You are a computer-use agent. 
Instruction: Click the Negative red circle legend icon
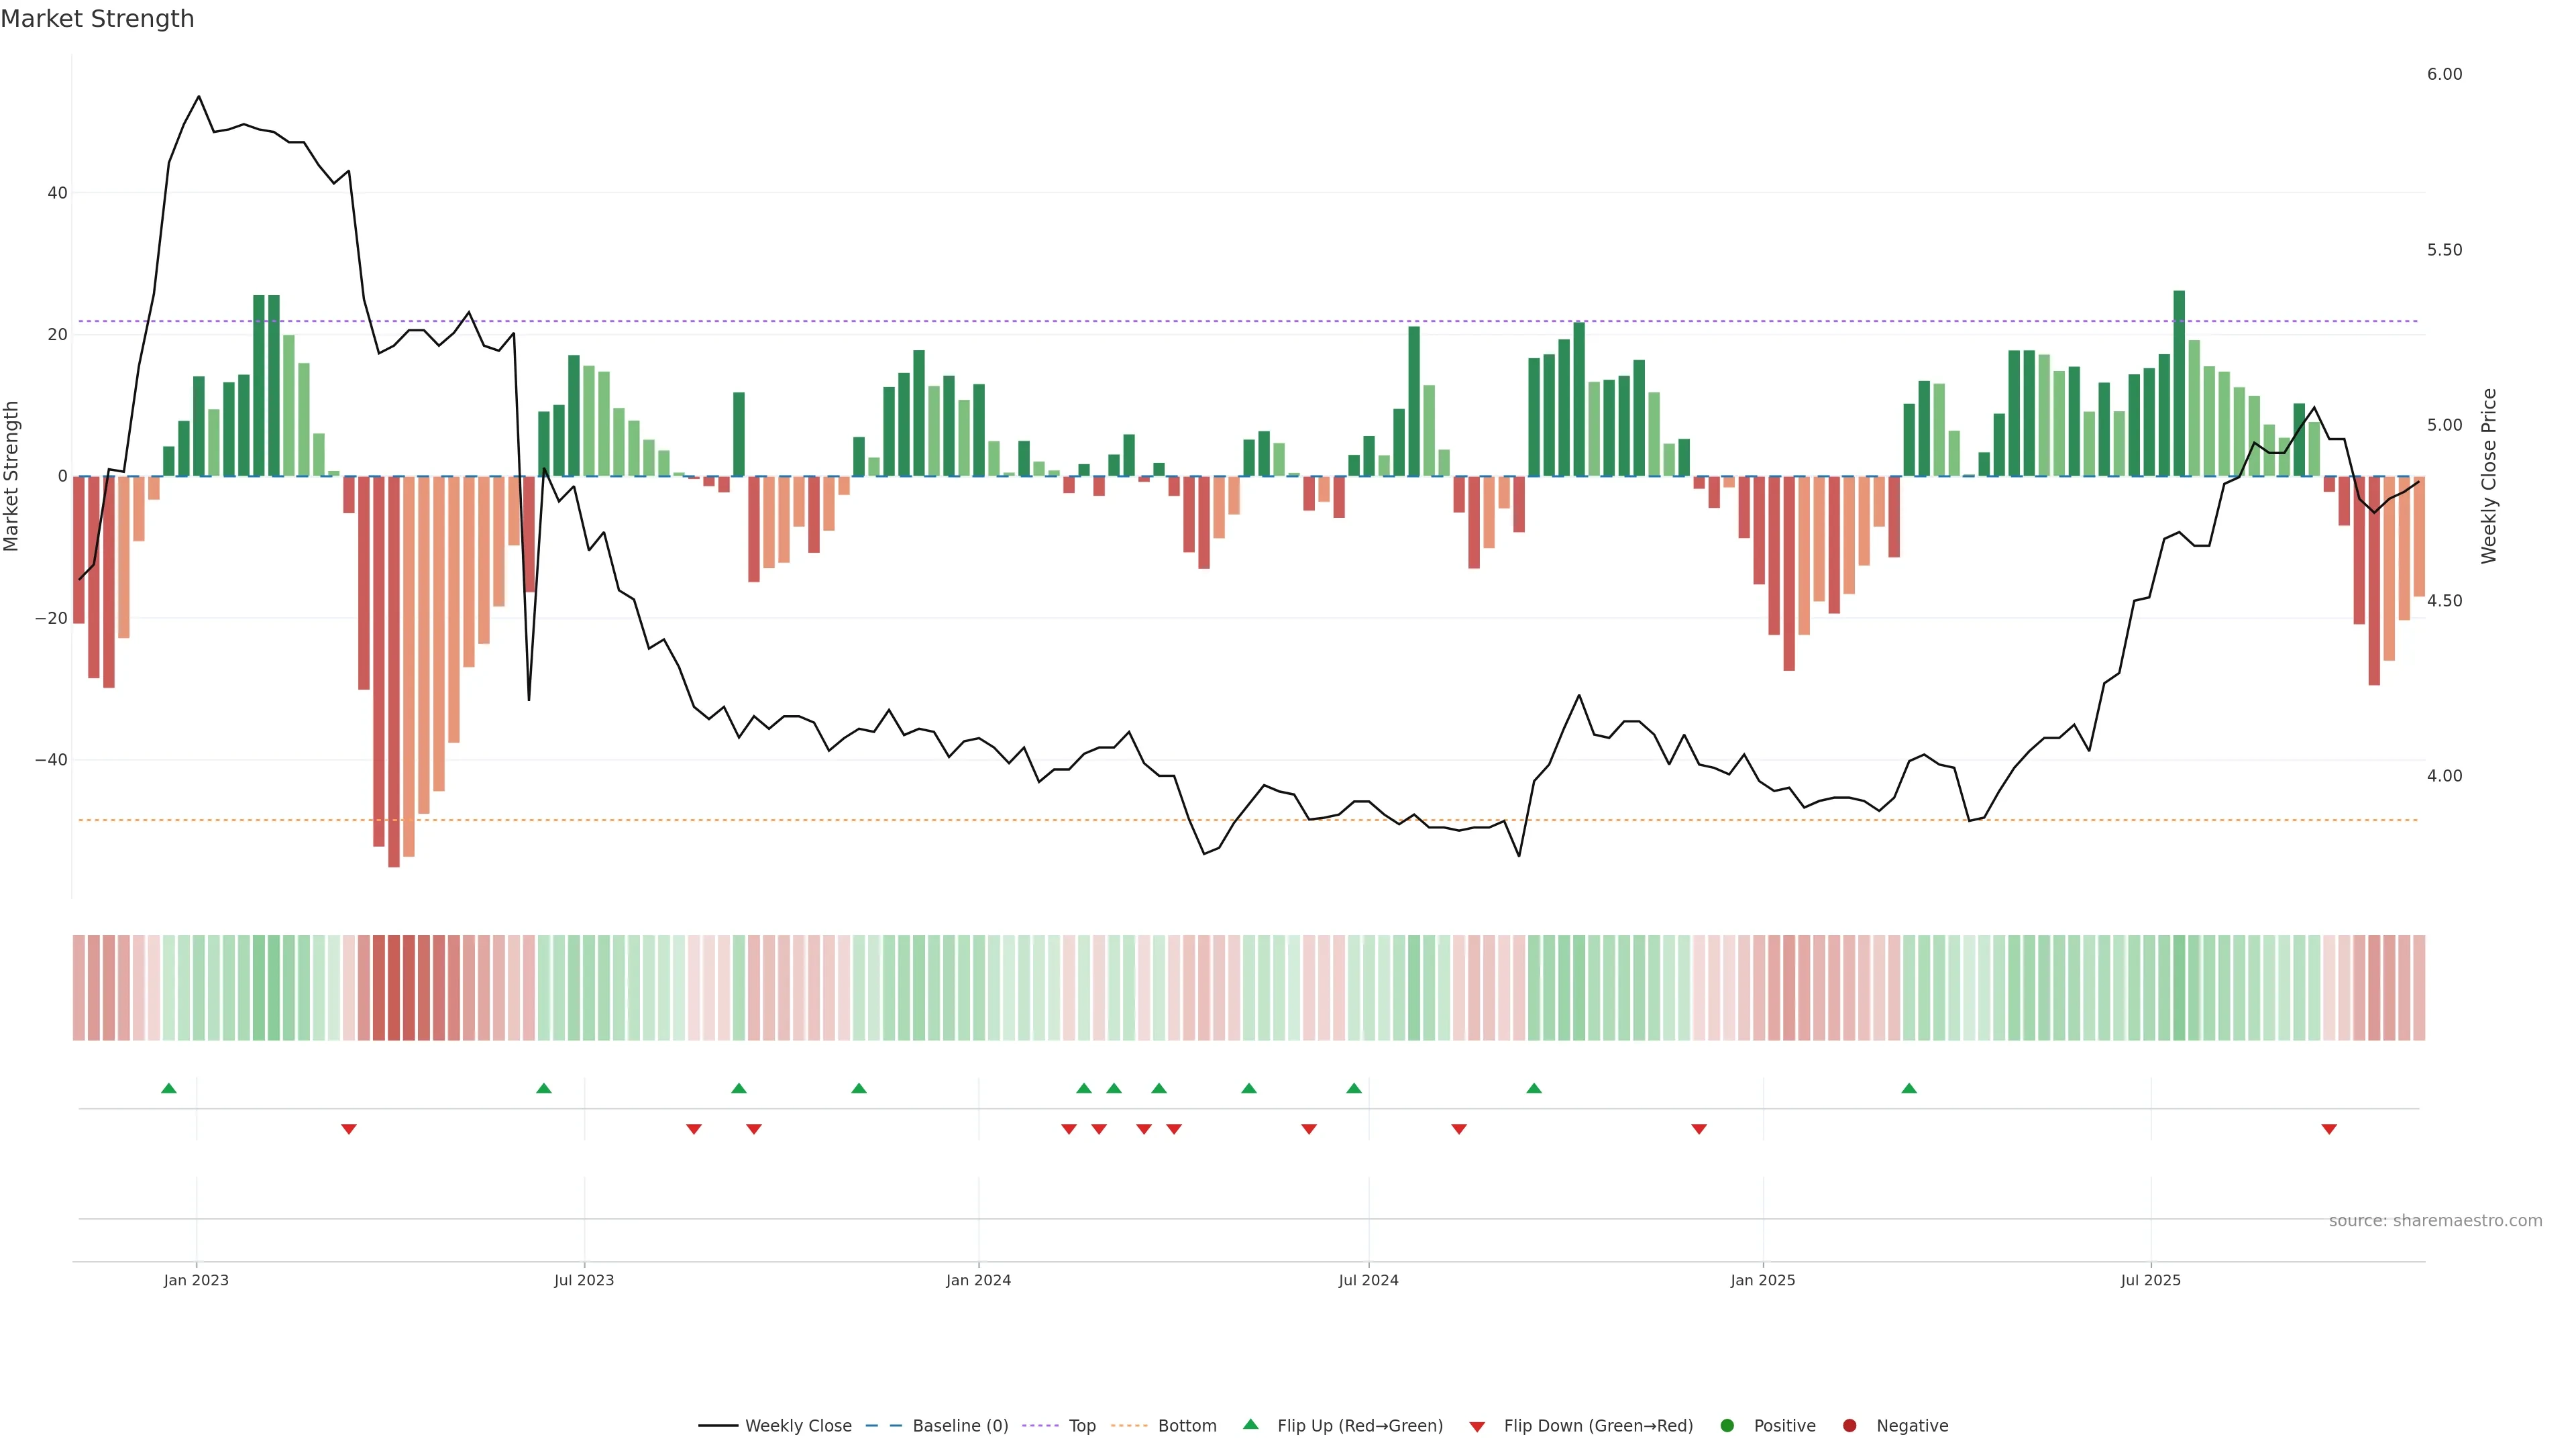1849,1426
